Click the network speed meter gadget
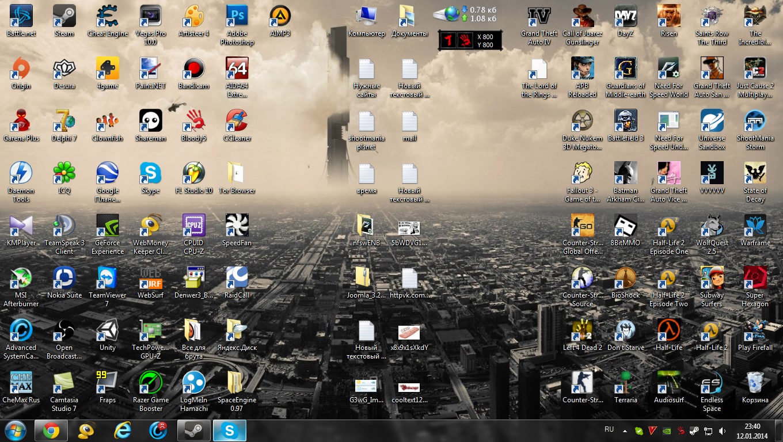Screen dimensions: 783x442 point(465,14)
